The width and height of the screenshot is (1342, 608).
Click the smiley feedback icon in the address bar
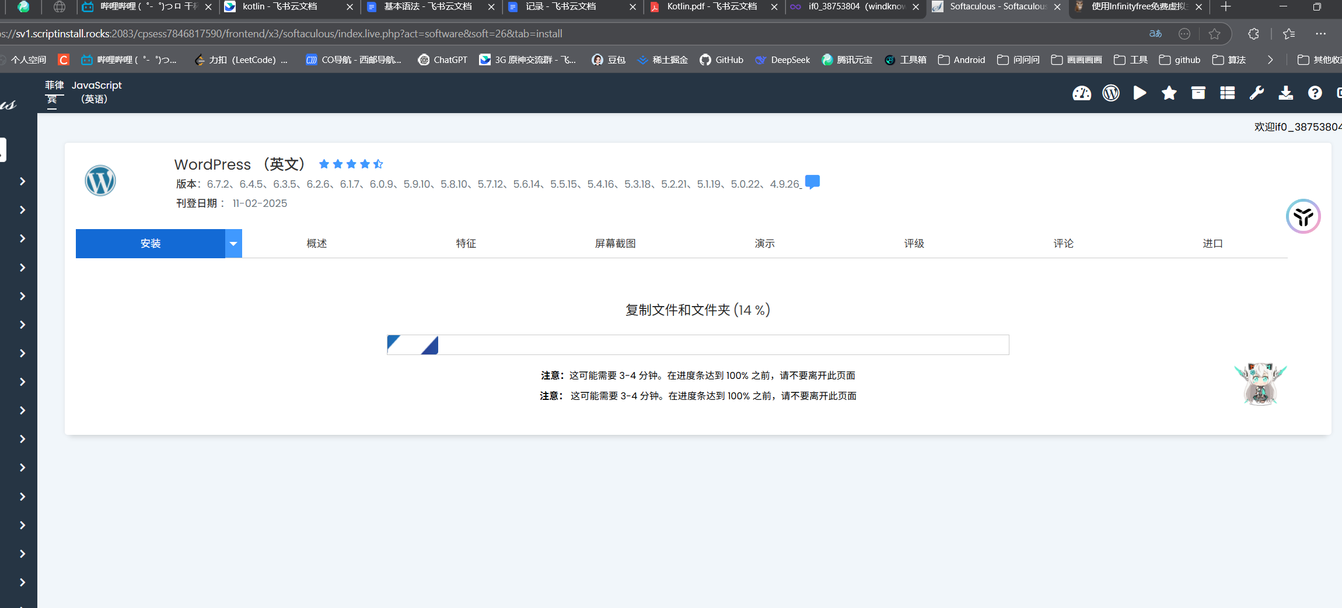tap(1184, 34)
